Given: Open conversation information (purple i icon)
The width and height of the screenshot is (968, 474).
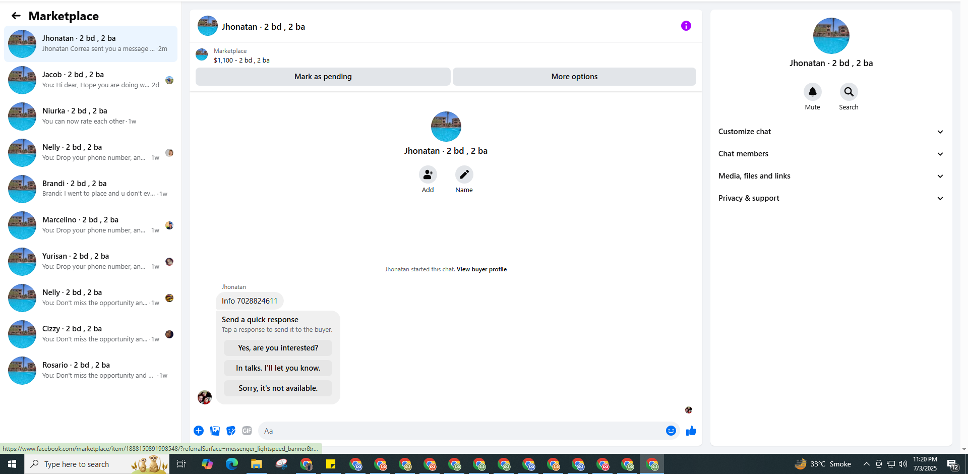Looking at the screenshot, I should point(686,26).
